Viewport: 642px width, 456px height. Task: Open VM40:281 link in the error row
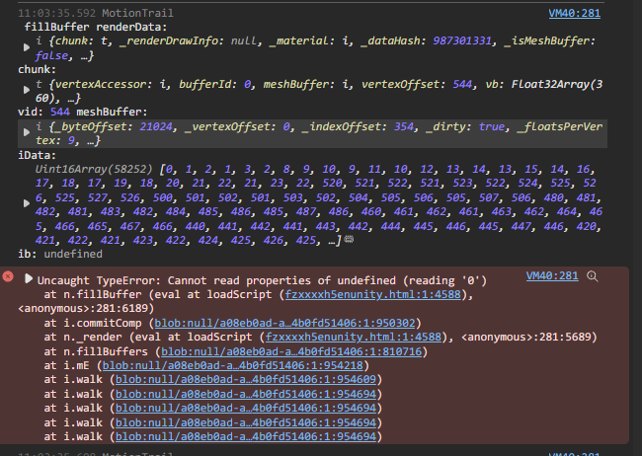click(x=552, y=276)
